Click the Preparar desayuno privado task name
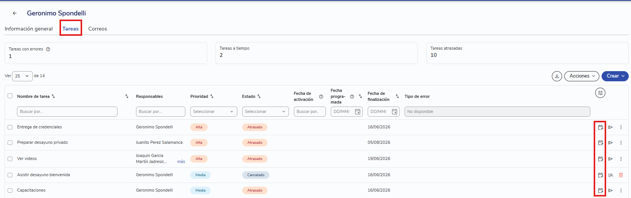631x198 pixels. pos(43,142)
